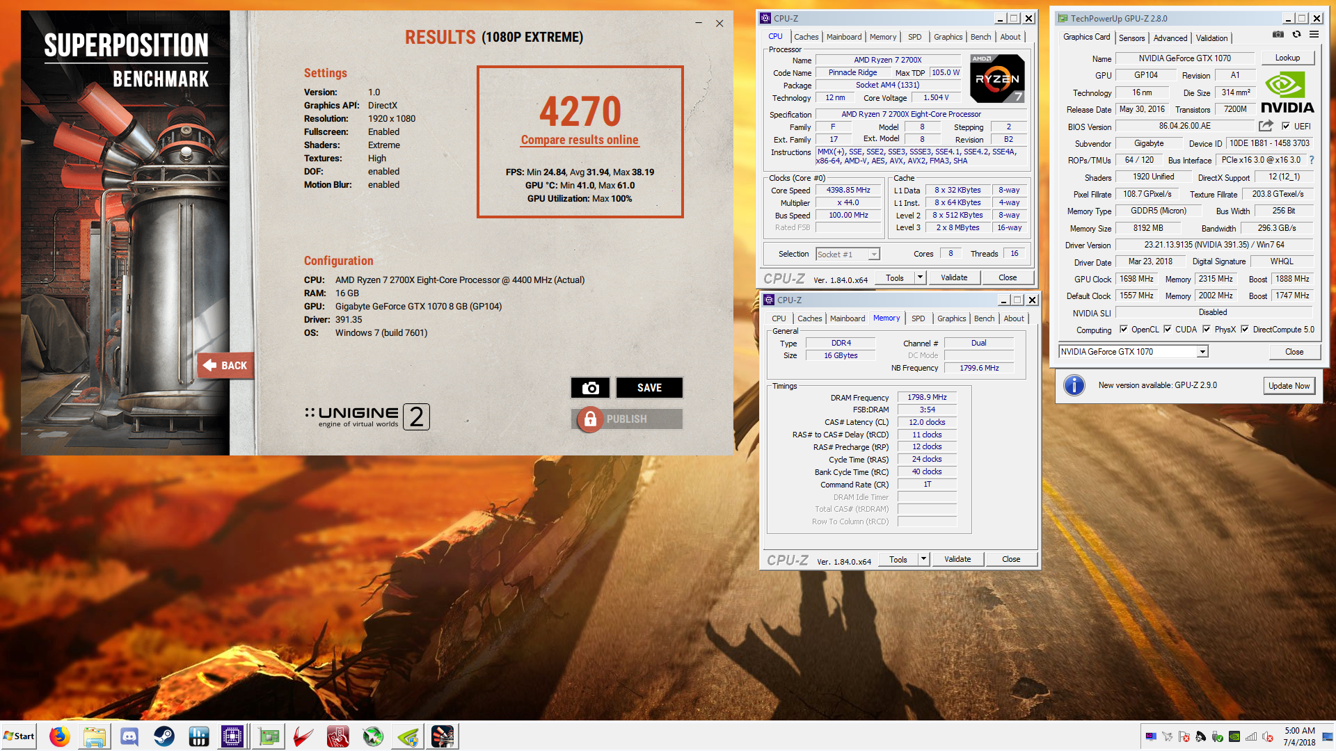The width and height of the screenshot is (1336, 751).
Task: Open the NVIDIA GeForce GTX 1070 dropdown
Action: [x=1202, y=352]
